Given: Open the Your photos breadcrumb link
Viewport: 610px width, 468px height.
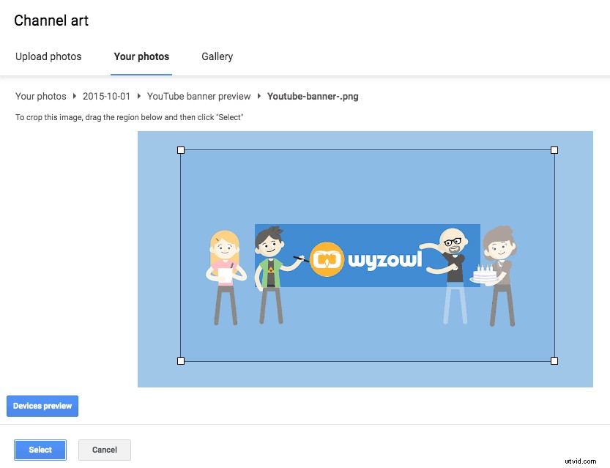Looking at the screenshot, I should tap(40, 96).
